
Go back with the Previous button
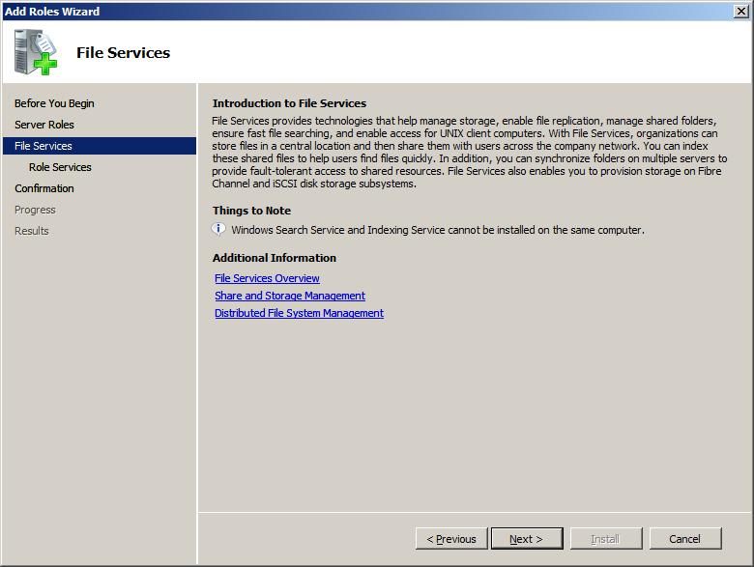pos(451,539)
